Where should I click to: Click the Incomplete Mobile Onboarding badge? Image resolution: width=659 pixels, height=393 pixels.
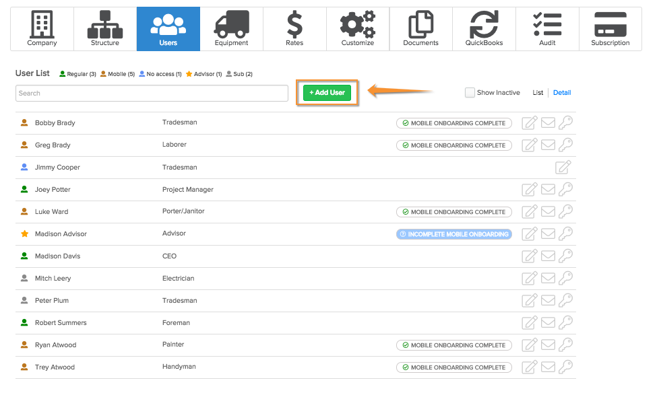pos(454,234)
